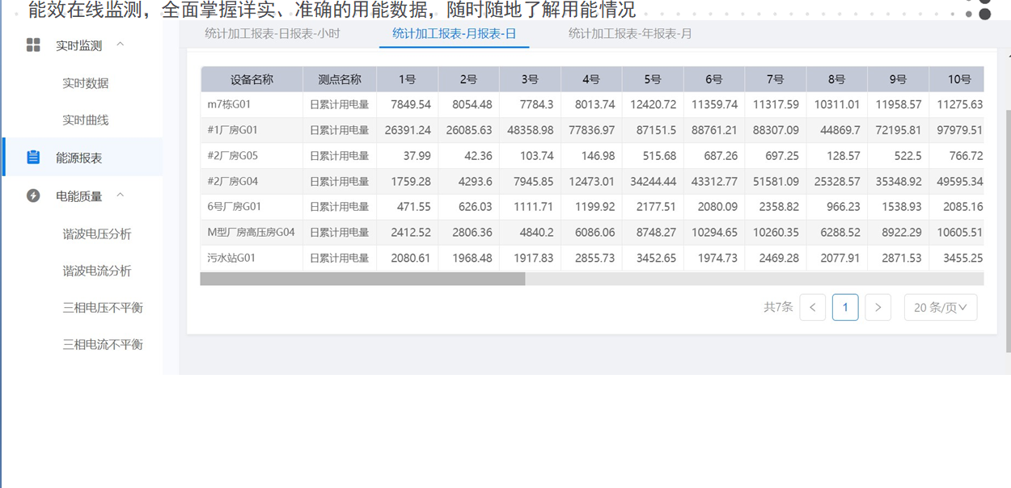This screenshot has height=488, width=1011.
Task: Open 三相电压不平衡 page
Action: [x=103, y=308]
